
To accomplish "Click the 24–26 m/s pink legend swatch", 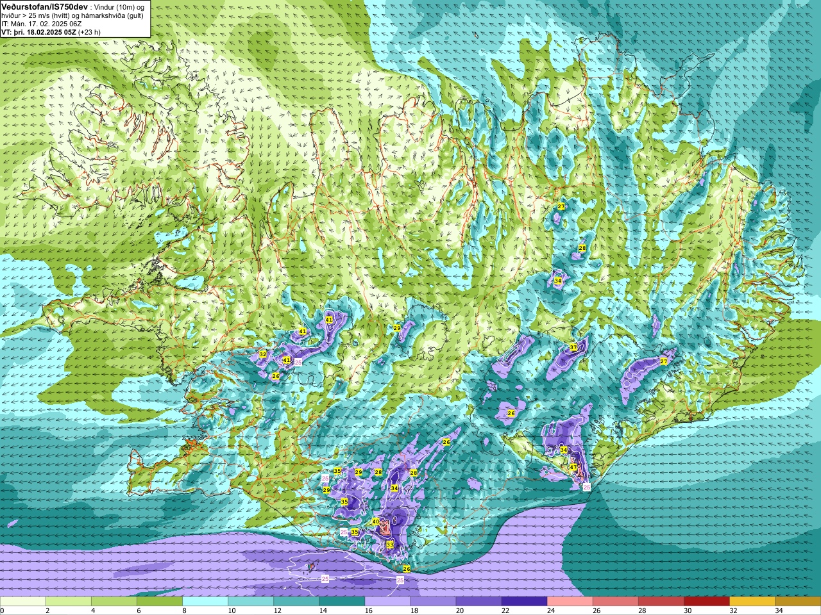I will [x=570, y=602].
